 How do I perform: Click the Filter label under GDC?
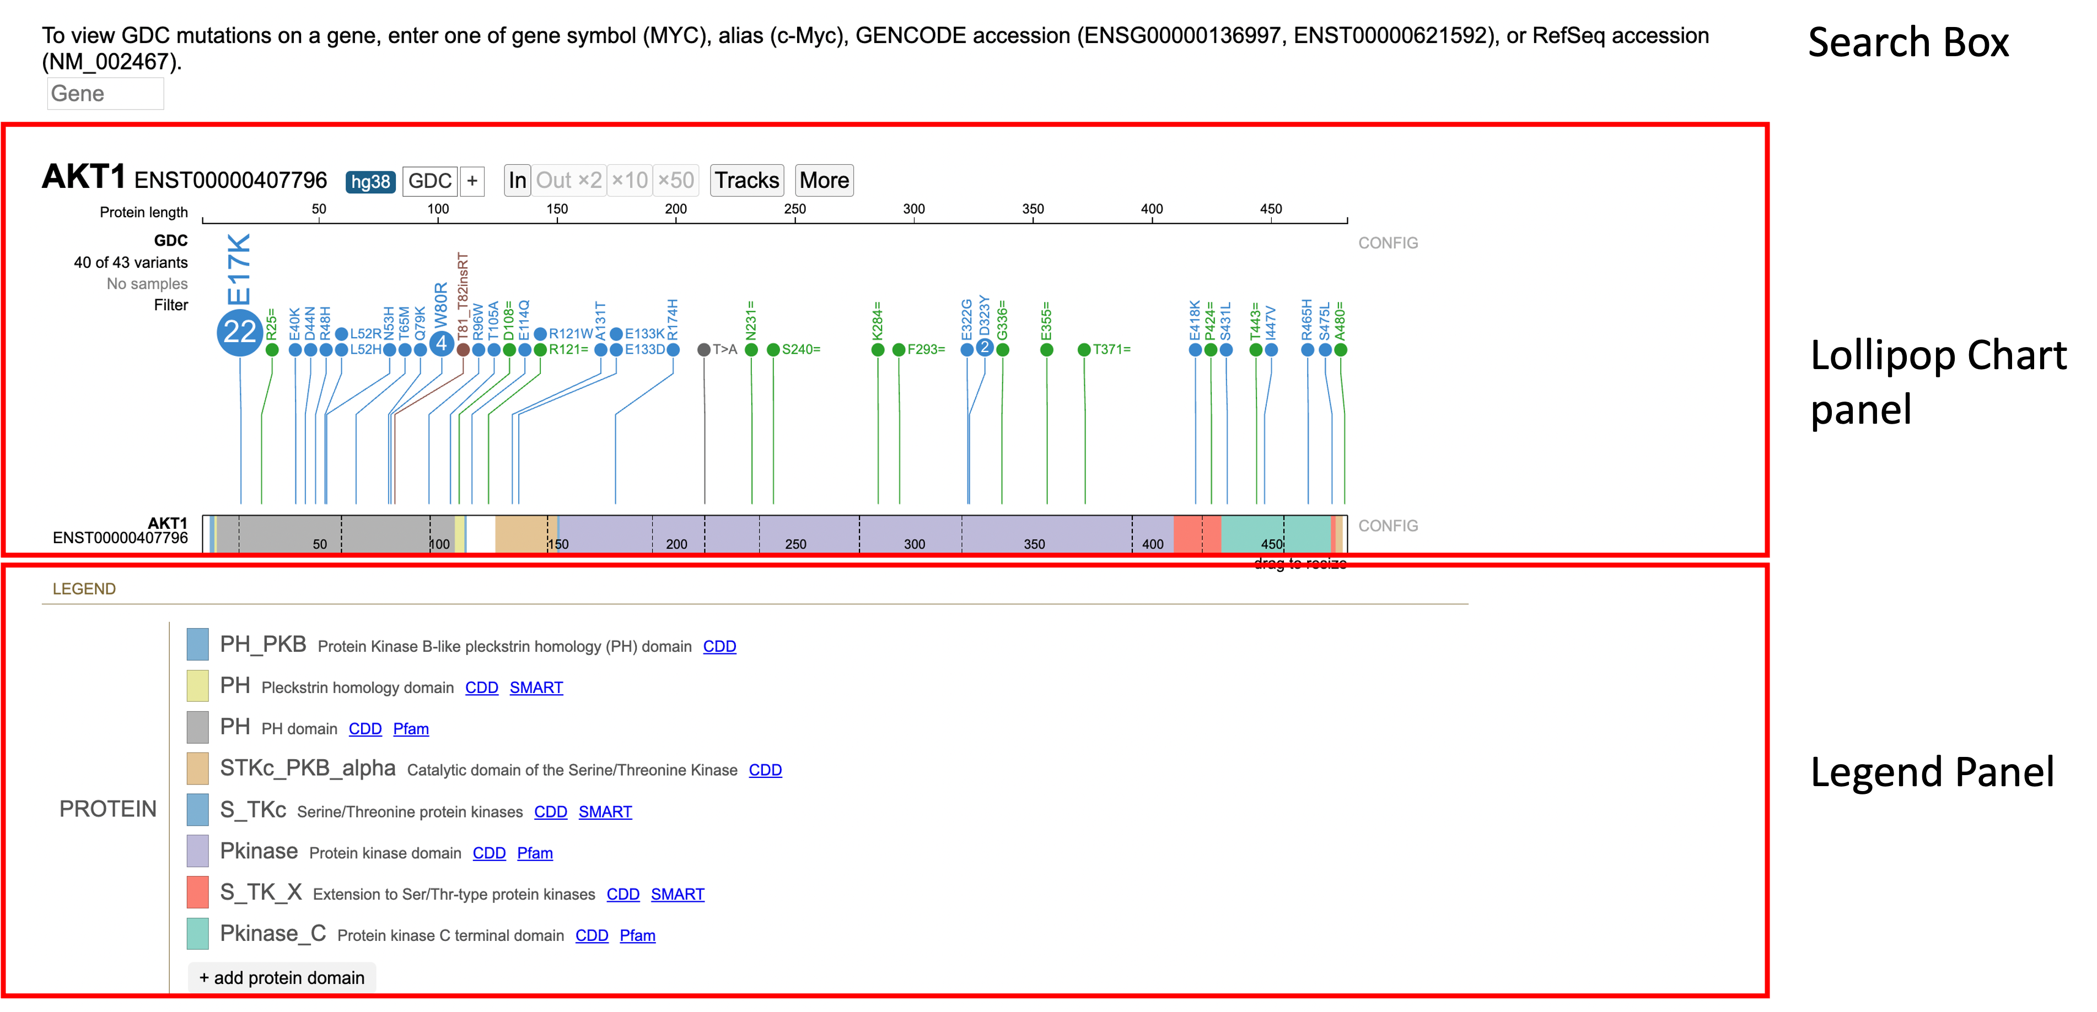[x=171, y=305]
